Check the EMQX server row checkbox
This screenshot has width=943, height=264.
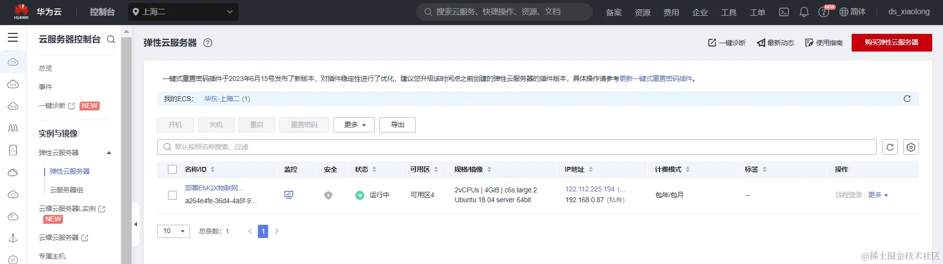point(172,195)
